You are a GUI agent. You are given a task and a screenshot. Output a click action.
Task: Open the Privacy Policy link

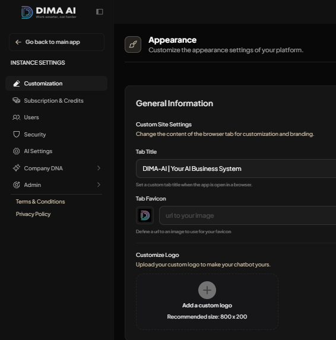point(33,214)
